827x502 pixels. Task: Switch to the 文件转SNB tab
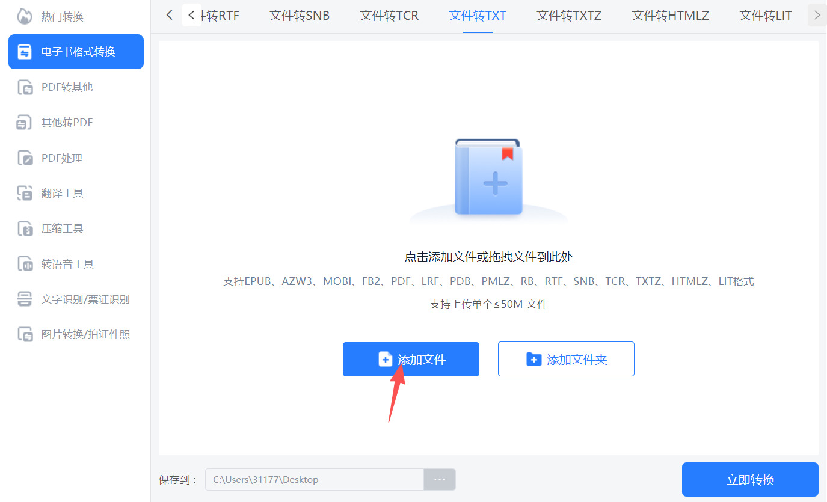point(300,16)
